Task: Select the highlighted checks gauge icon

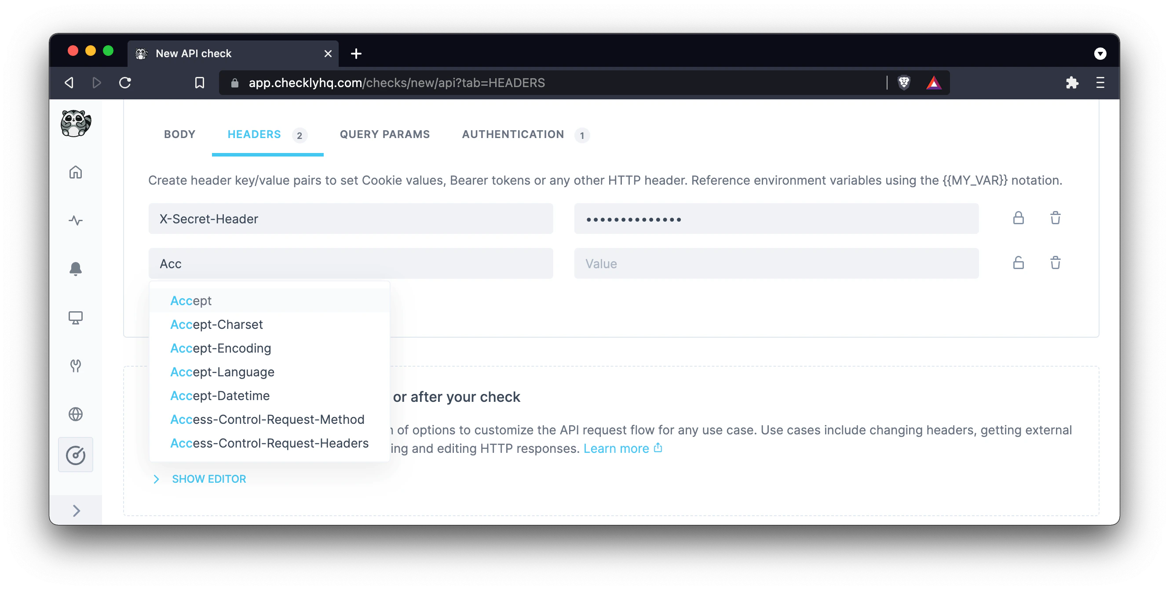Action: click(x=75, y=455)
